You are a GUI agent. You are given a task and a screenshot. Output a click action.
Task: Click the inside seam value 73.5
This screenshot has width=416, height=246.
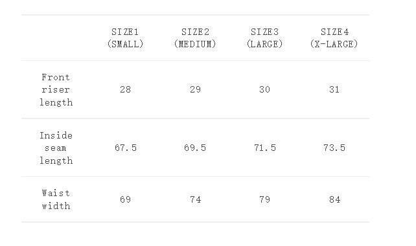pos(334,148)
